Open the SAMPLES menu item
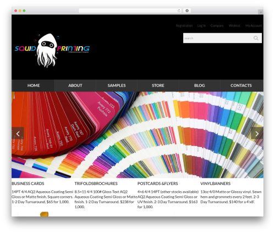 coord(117,85)
